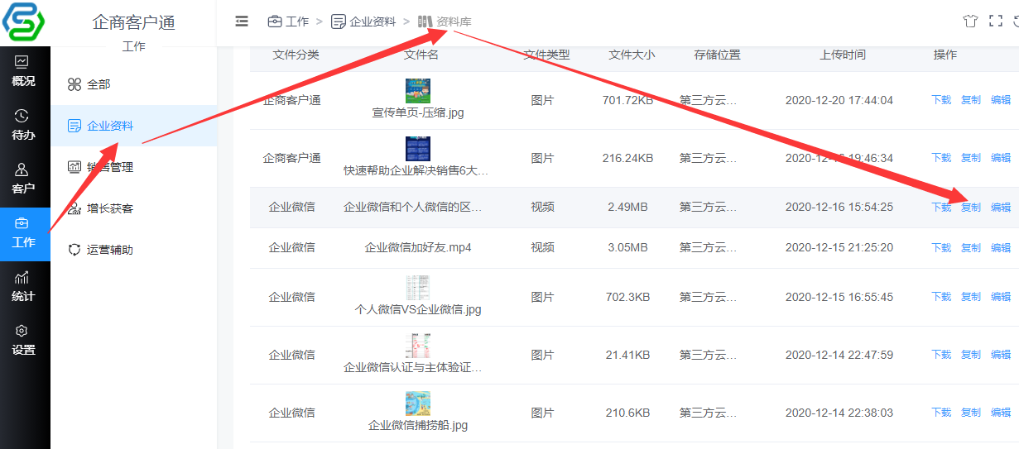Open 销售管理 submenu item
The image size is (1019, 449).
coord(133,167)
